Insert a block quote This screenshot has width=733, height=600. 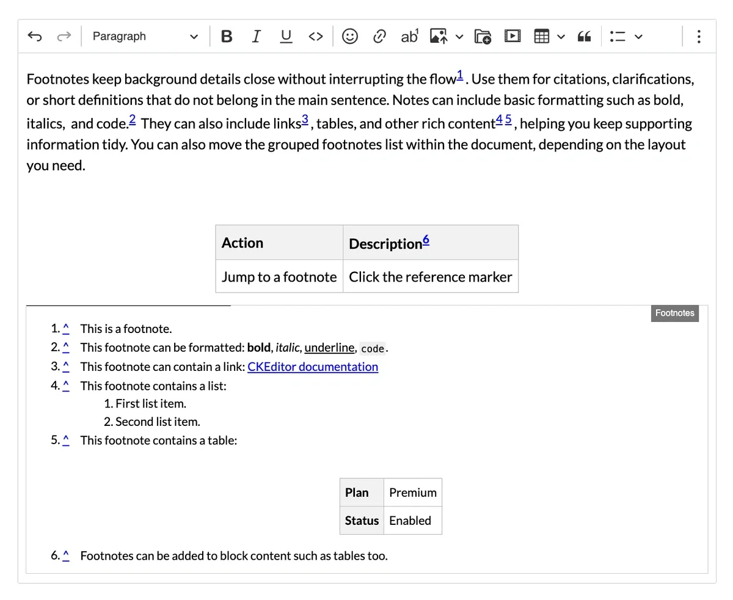coord(585,37)
